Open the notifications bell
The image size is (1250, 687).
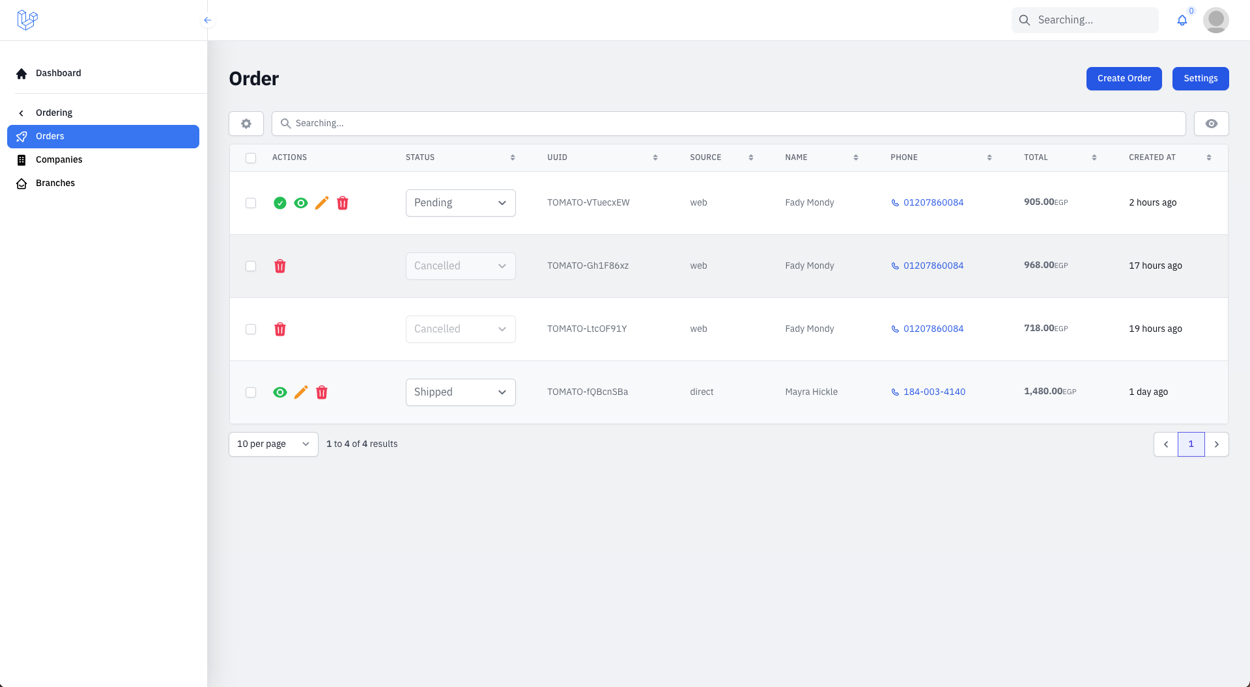coord(1182,20)
